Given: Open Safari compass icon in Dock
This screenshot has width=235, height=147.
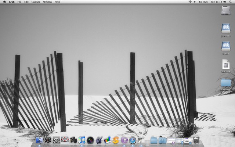Looking at the screenshot, I should [133, 140].
